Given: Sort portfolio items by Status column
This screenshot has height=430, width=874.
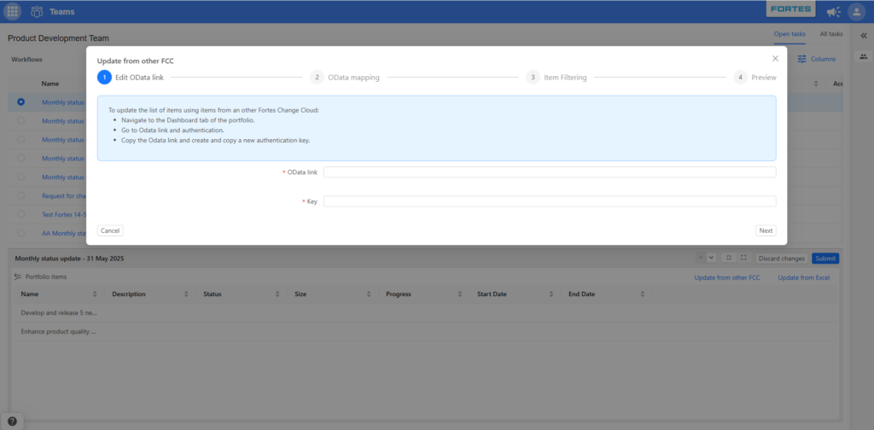Looking at the screenshot, I should point(277,294).
